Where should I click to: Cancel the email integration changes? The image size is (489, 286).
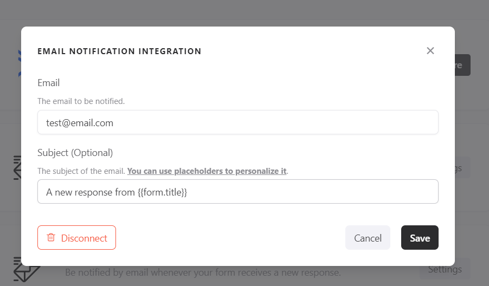[368, 238]
